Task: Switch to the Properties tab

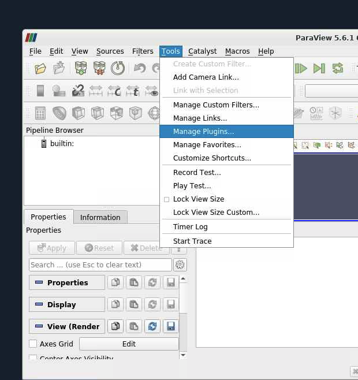Action: pos(49,217)
